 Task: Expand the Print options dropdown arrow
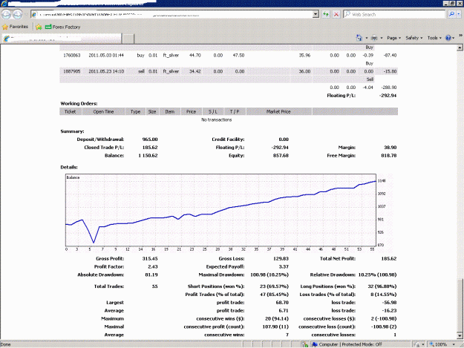(x=381, y=38)
